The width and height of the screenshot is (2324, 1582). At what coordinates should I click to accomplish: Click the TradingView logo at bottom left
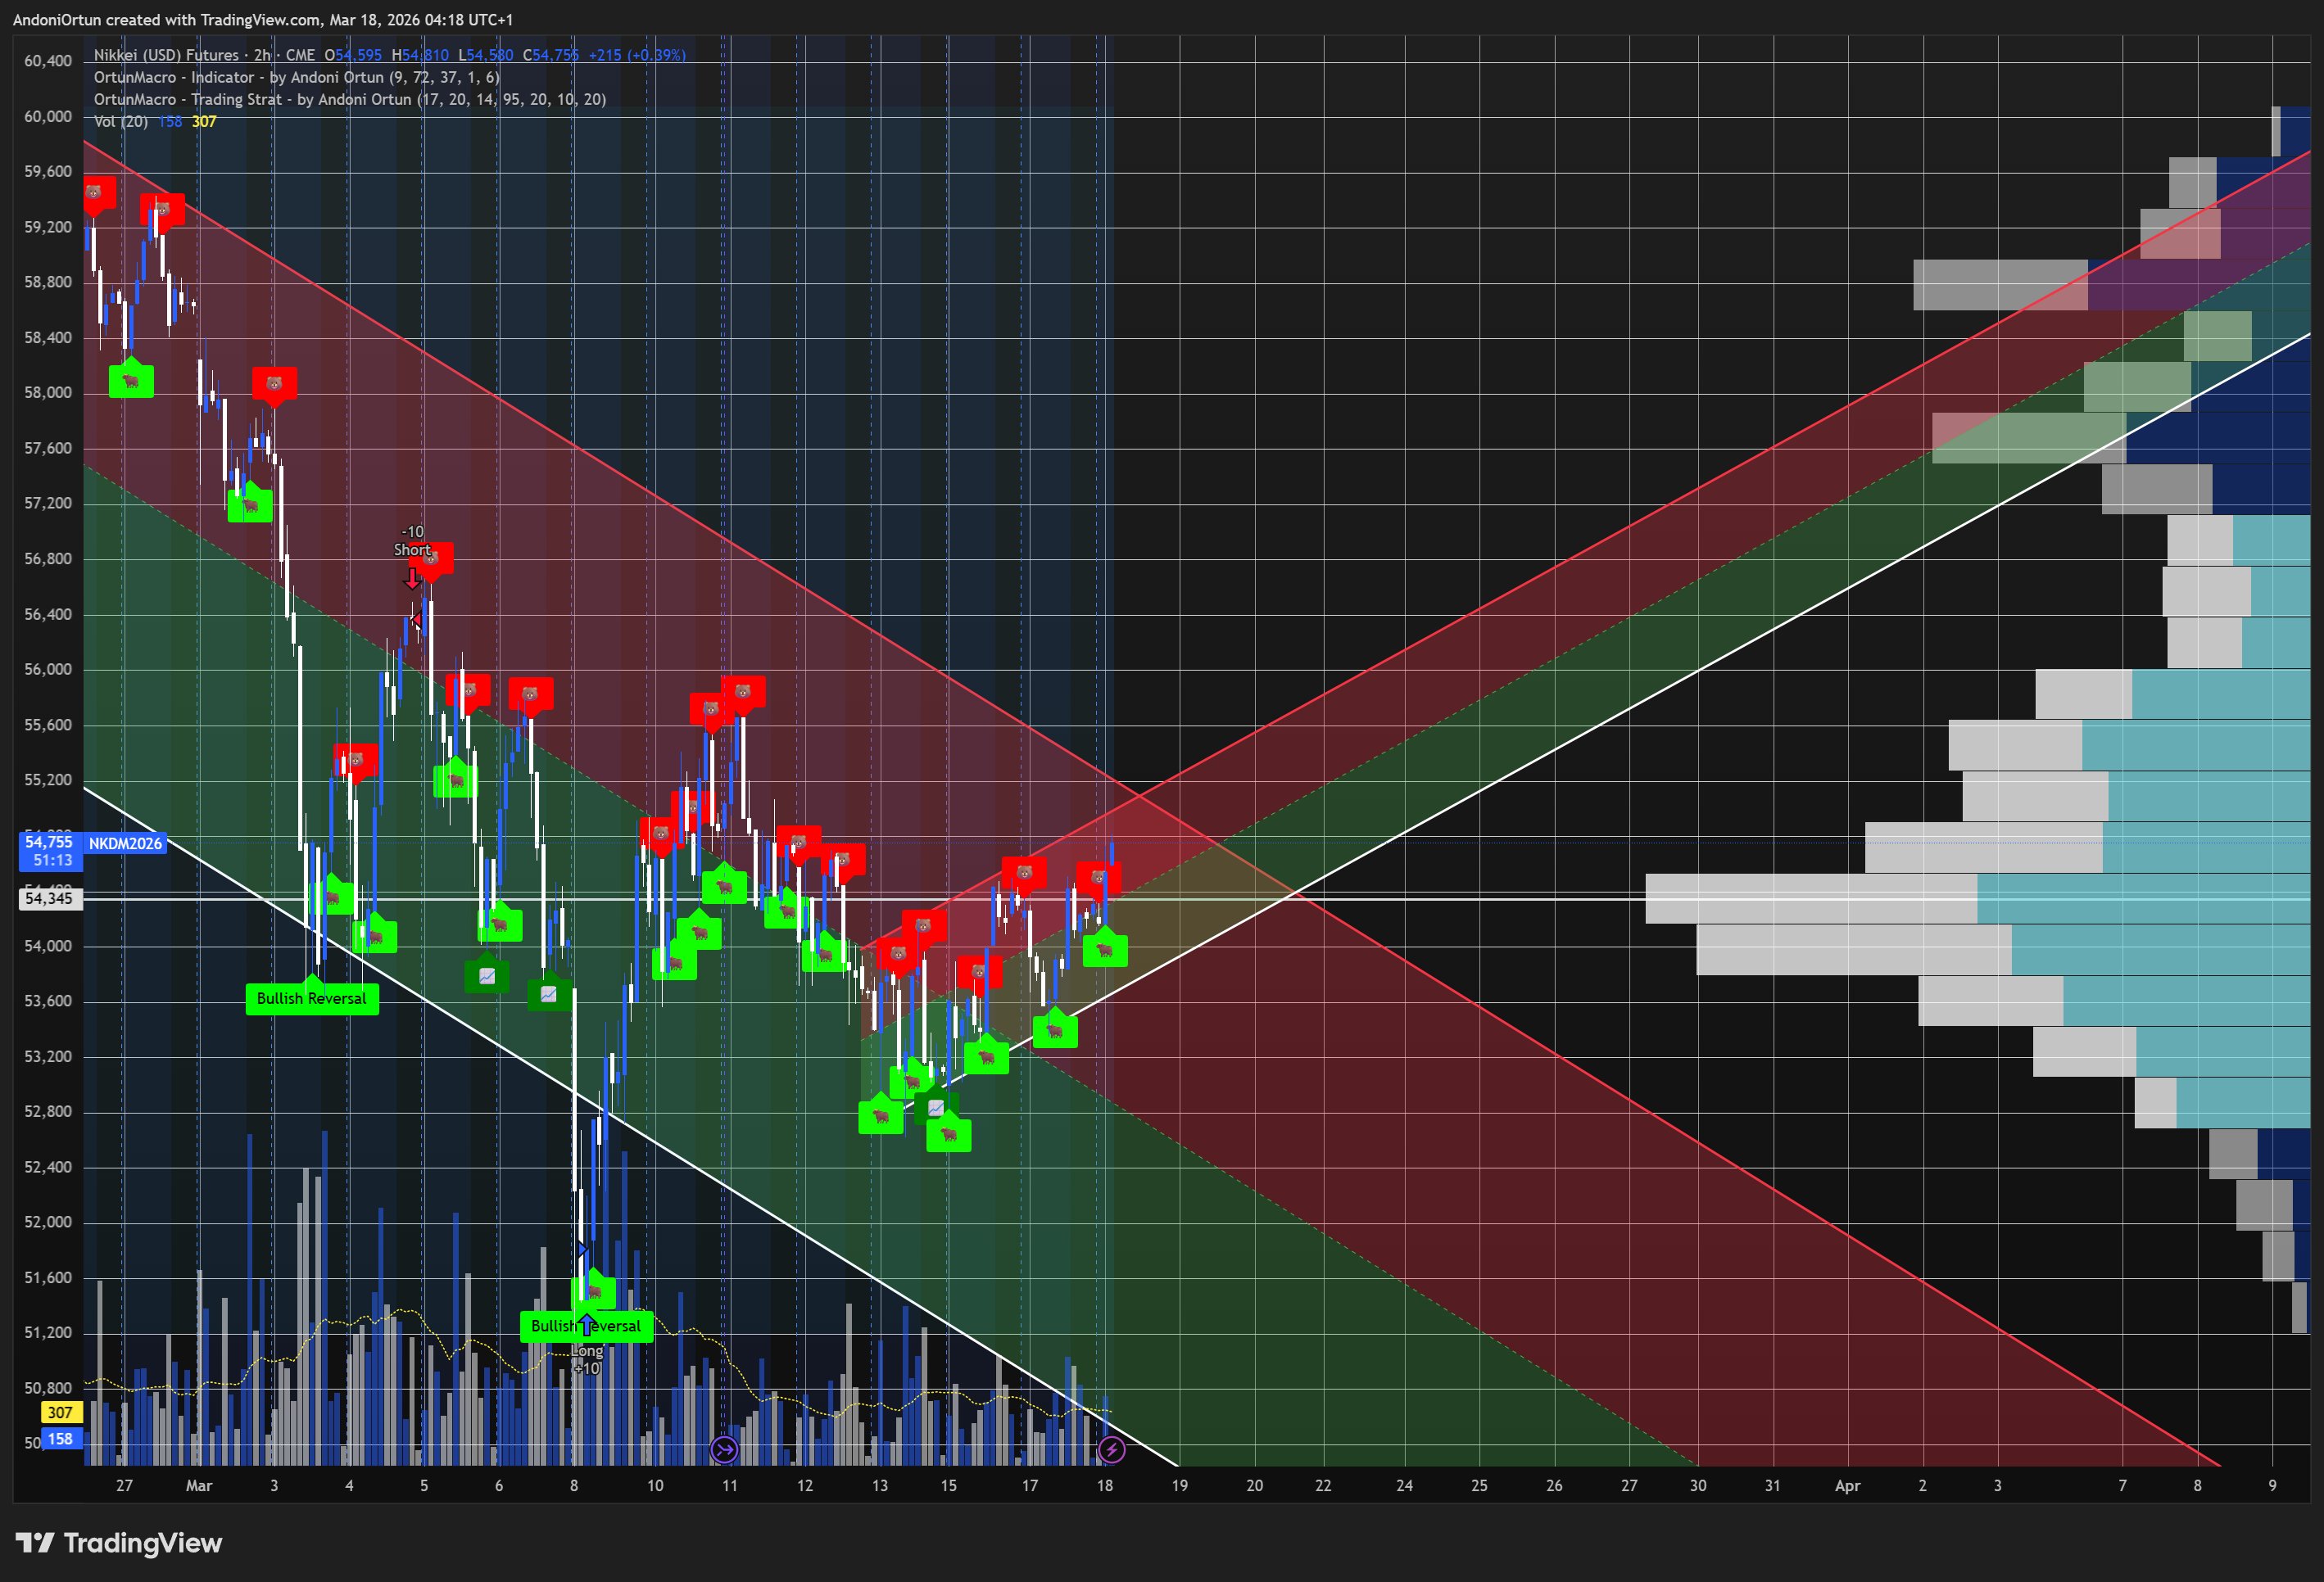coord(119,1543)
